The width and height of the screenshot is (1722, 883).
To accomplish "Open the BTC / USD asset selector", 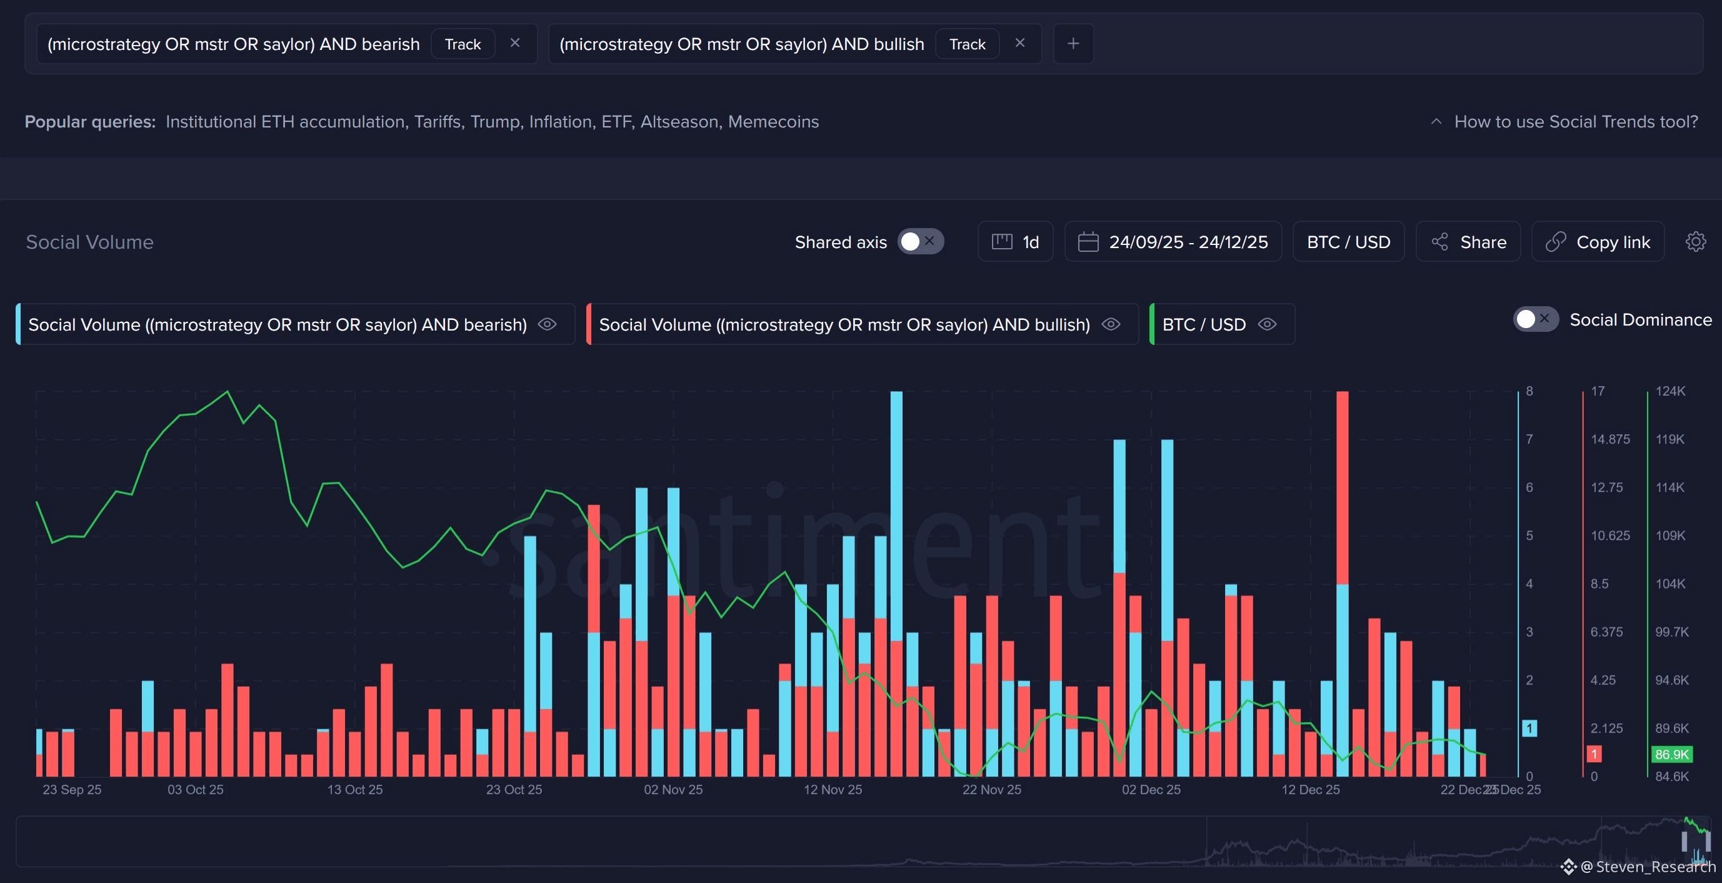I will (x=1348, y=241).
